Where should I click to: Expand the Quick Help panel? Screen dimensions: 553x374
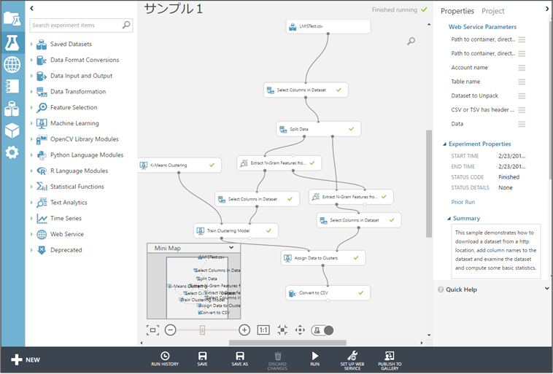547,289
